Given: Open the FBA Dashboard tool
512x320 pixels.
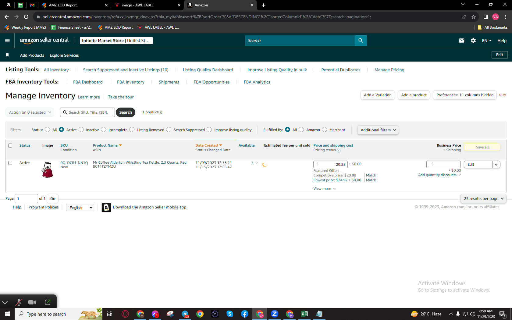Looking at the screenshot, I should [88, 82].
